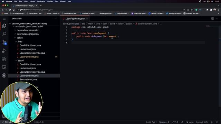This screenshot has height=124, width=221.
Task: Open notifications bell in status bar
Action: [217, 122]
